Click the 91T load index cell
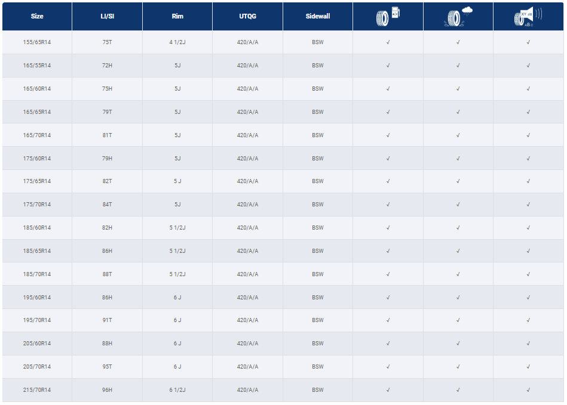 click(108, 320)
